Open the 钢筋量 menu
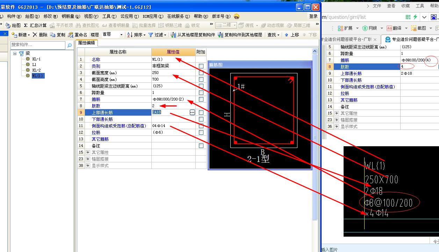Screen dimensions: 439x252 tap(71, 16)
